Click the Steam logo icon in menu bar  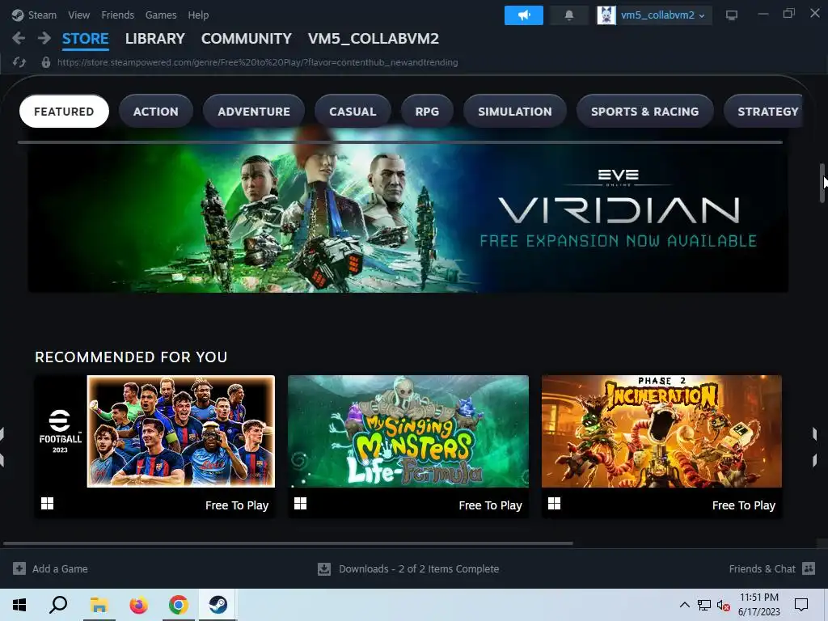[18, 15]
